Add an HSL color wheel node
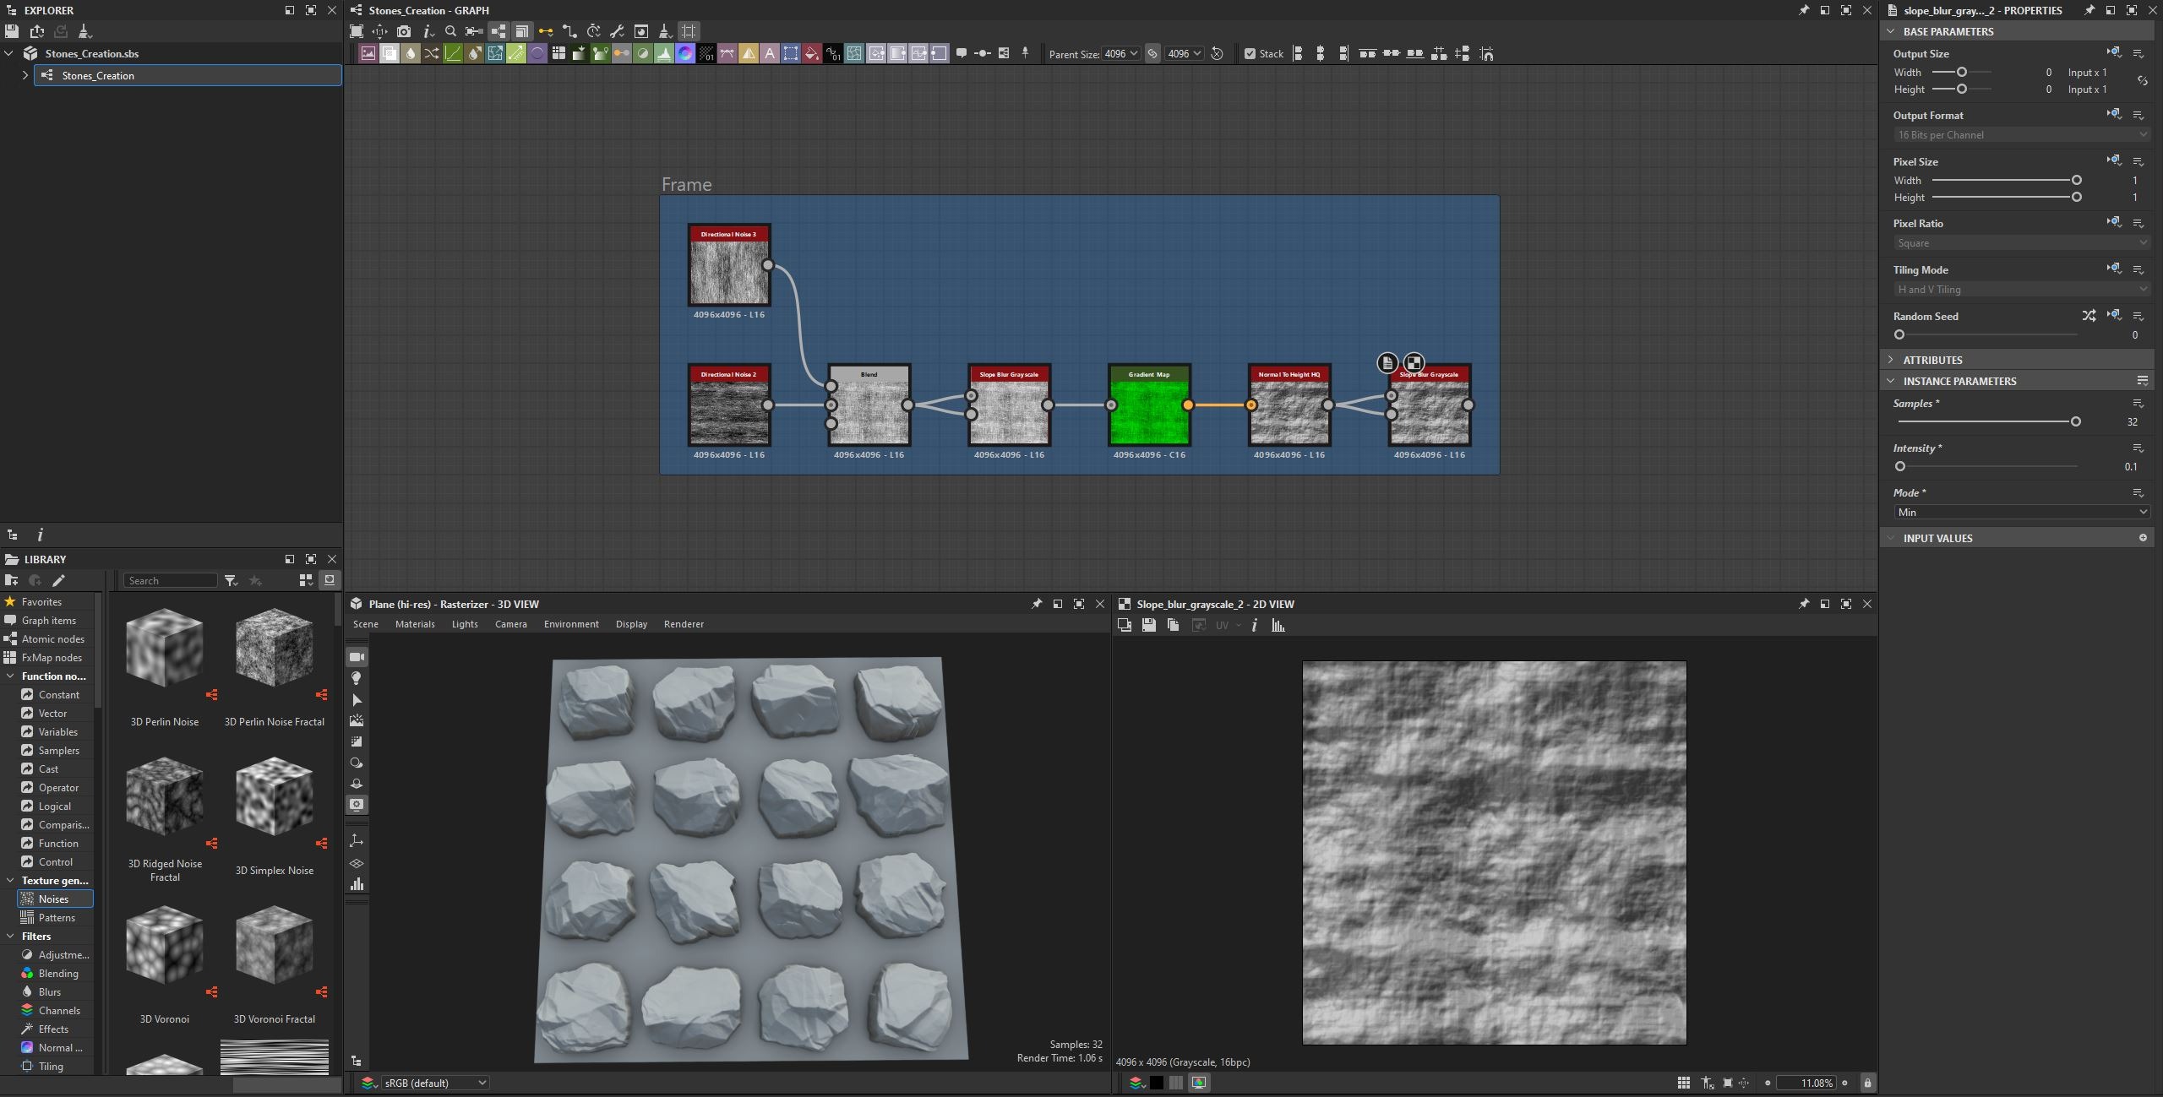Viewport: 2163px width, 1097px height. (x=685, y=53)
